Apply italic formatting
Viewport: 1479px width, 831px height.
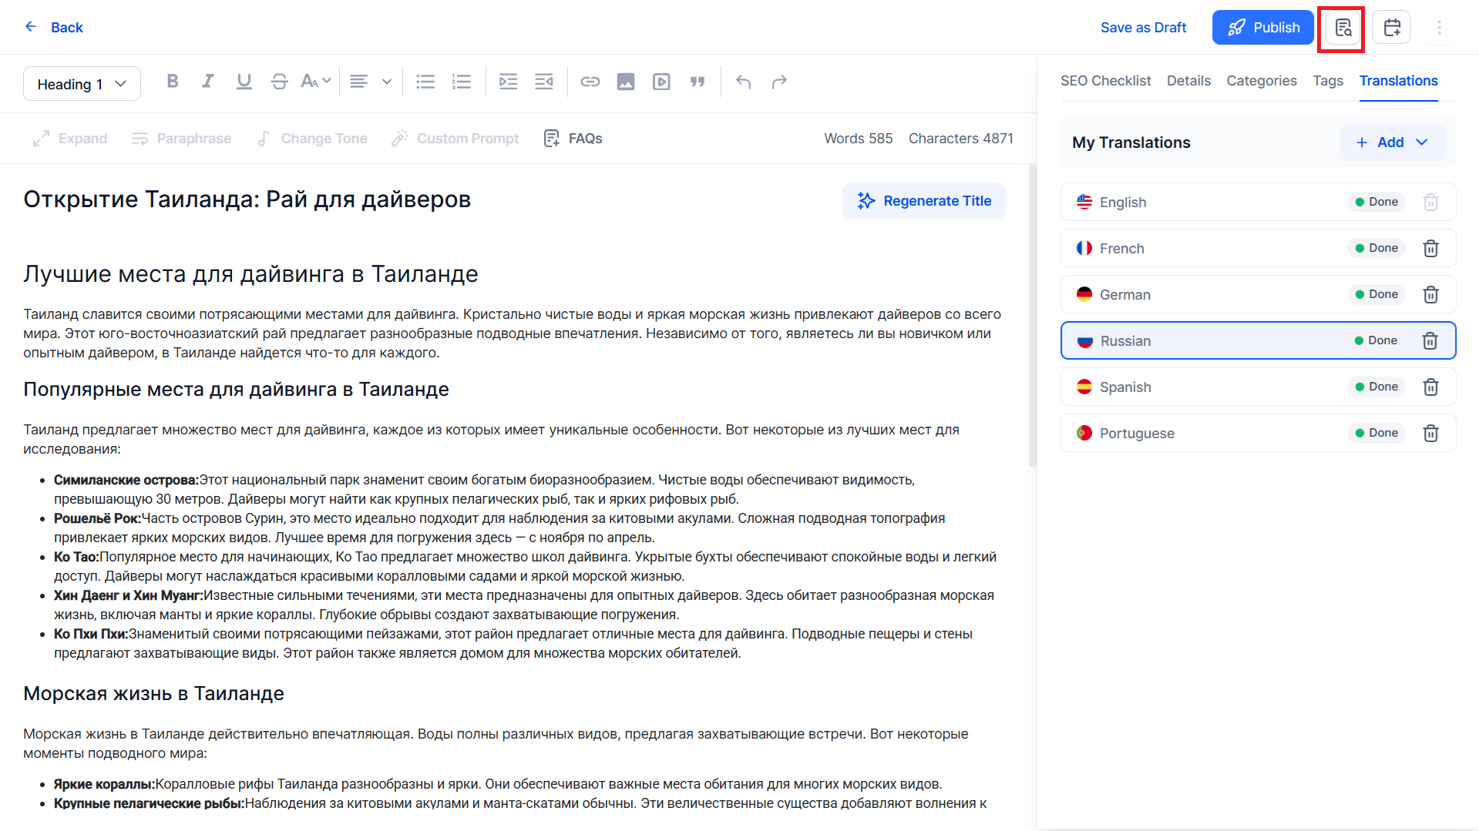pyautogui.click(x=208, y=82)
